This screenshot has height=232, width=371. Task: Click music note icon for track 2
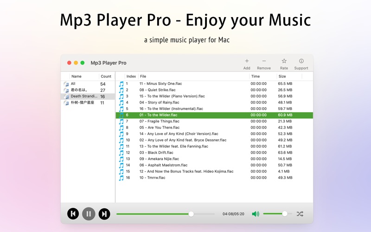coord(121,90)
